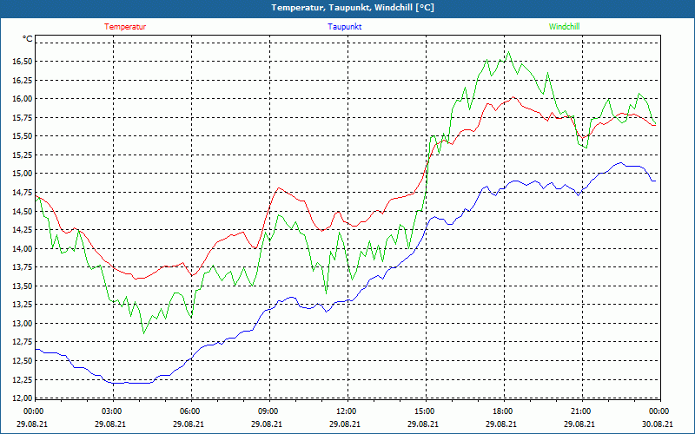
Task: Click the '13,75' y-axis value
Action: click(23, 267)
